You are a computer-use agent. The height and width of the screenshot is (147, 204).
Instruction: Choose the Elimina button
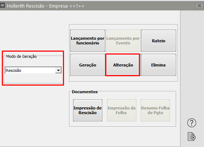click(158, 65)
